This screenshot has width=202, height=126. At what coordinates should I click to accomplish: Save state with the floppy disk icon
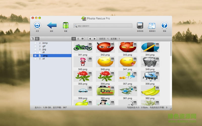coord(140,25)
